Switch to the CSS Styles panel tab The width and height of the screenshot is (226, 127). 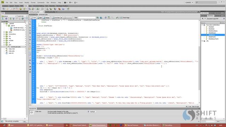click(x=204, y=13)
